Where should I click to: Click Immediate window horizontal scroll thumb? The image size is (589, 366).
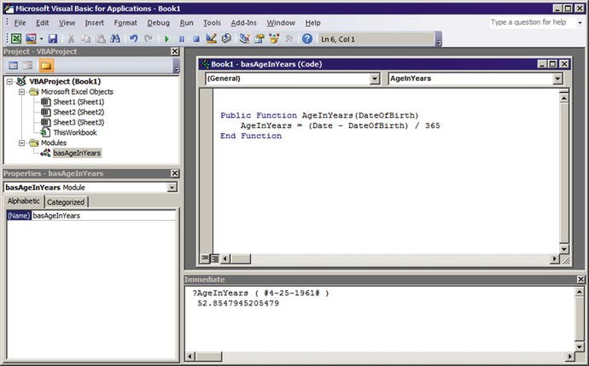click(x=208, y=357)
